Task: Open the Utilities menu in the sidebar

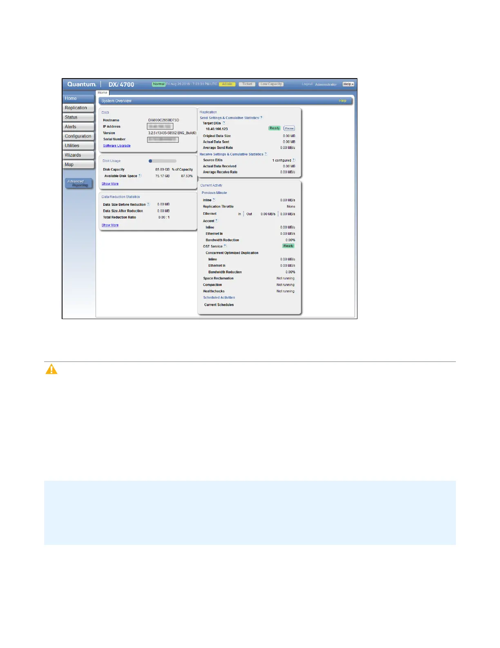Action: tap(78, 146)
